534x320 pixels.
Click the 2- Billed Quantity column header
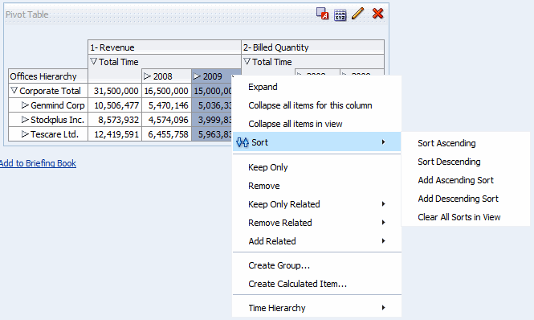click(x=312, y=47)
